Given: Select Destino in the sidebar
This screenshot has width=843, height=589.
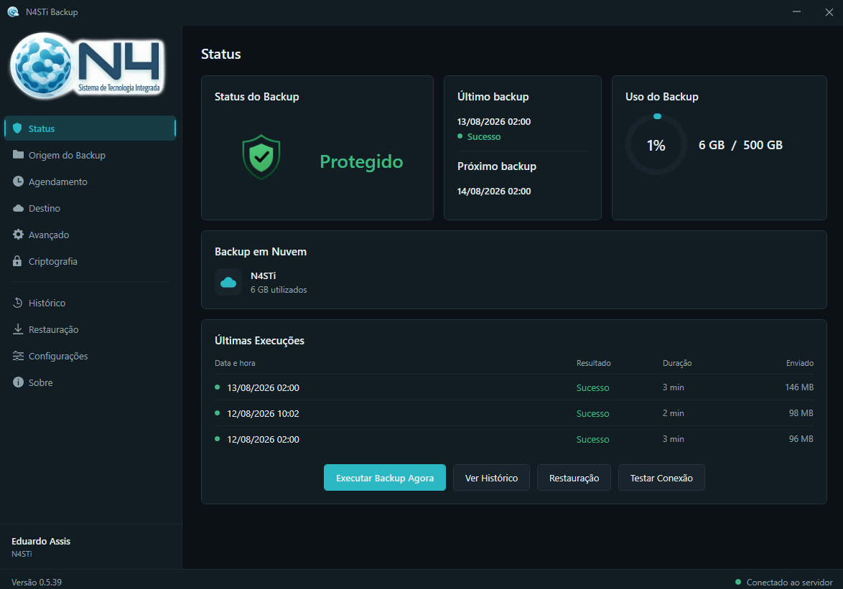Looking at the screenshot, I should click(90, 208).
